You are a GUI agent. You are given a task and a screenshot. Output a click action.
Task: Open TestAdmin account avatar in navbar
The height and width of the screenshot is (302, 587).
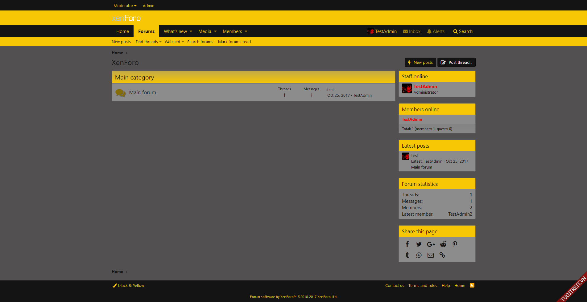370,31
